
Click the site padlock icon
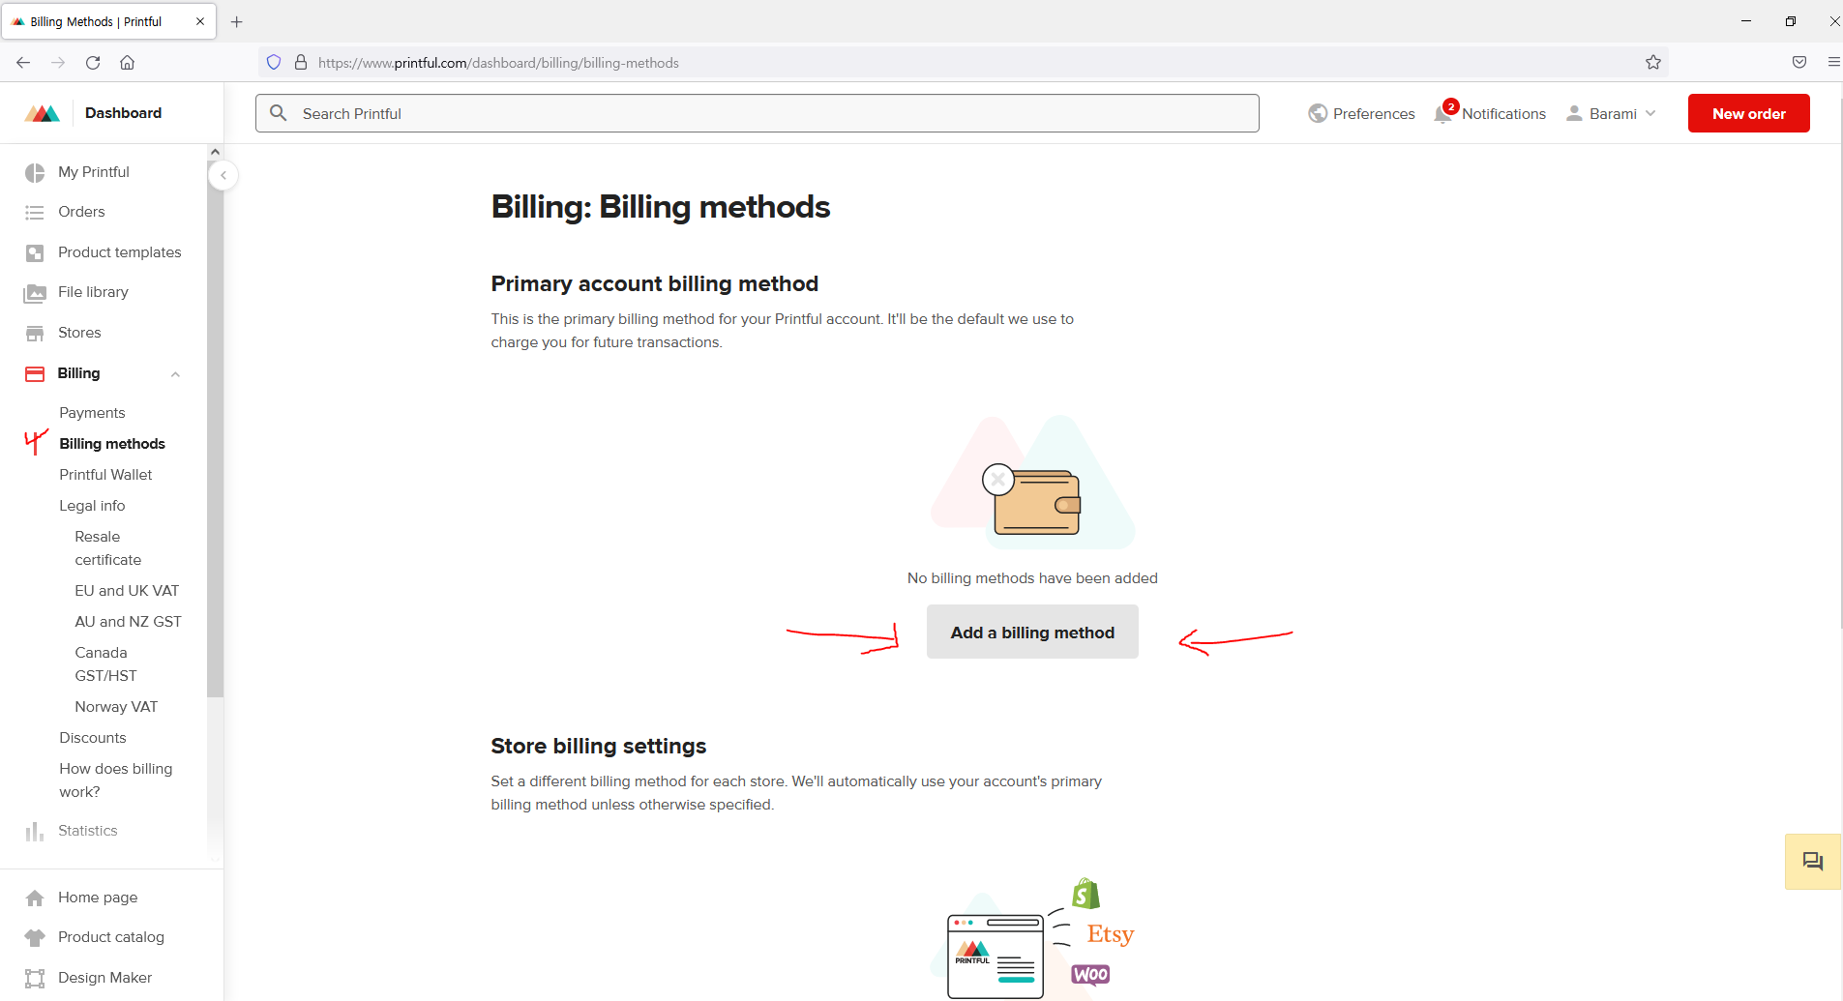click(x=301, y=62)
